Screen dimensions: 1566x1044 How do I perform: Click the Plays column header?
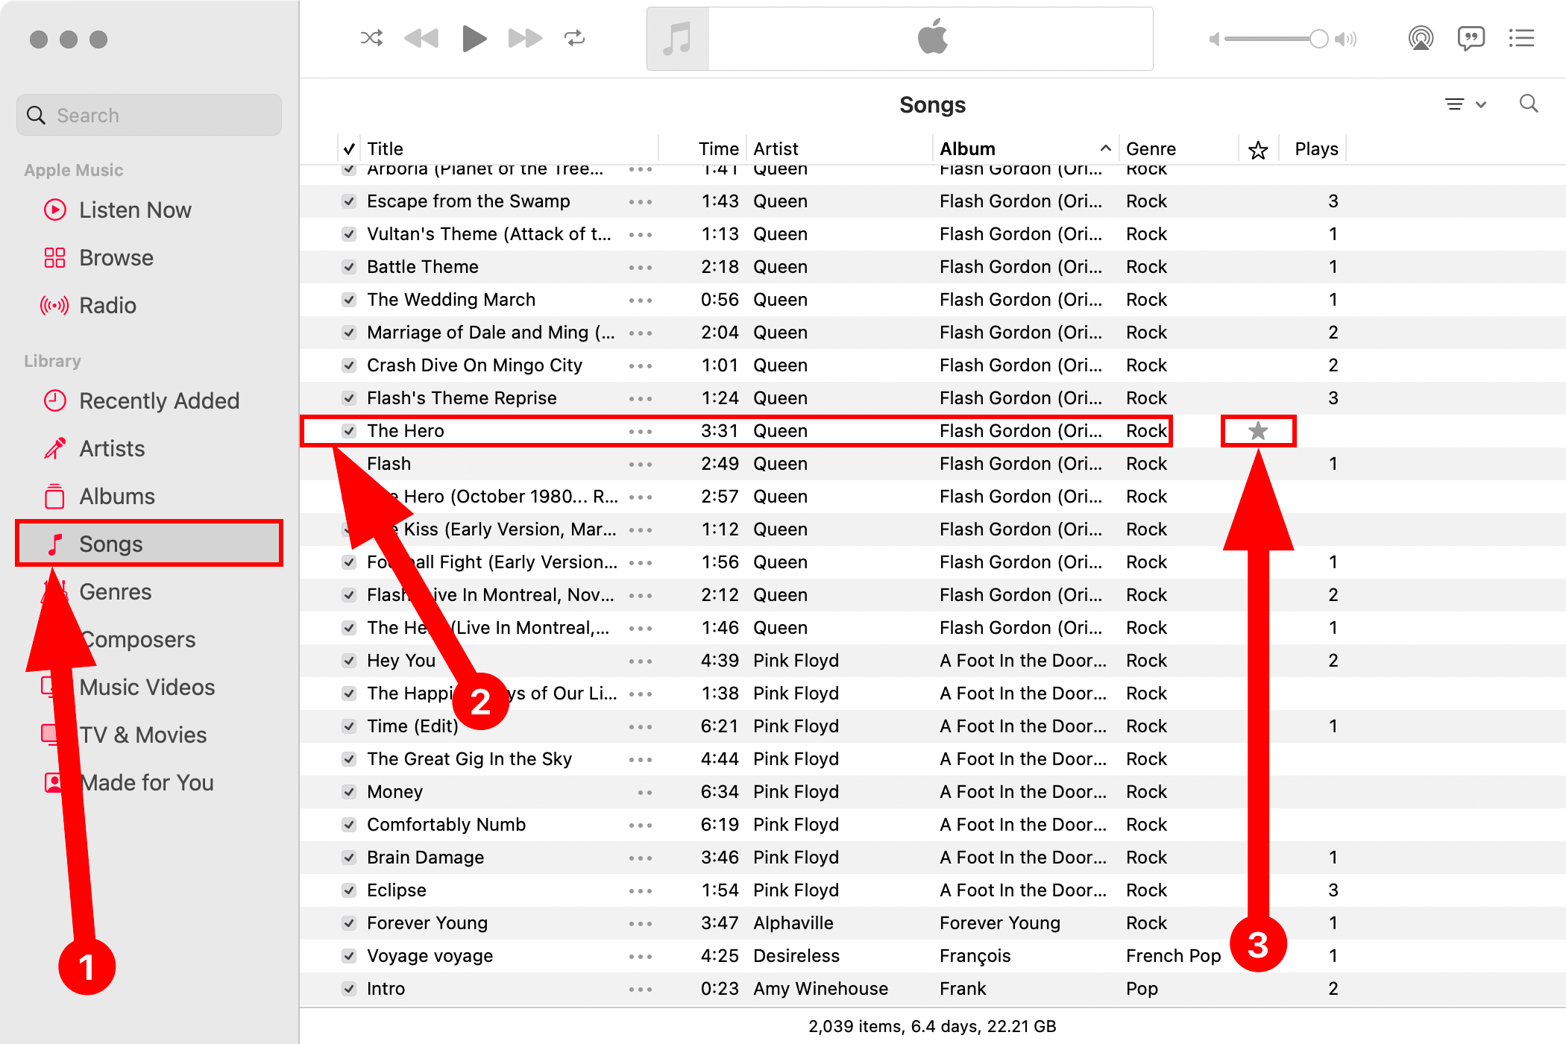click(1316, 148)
